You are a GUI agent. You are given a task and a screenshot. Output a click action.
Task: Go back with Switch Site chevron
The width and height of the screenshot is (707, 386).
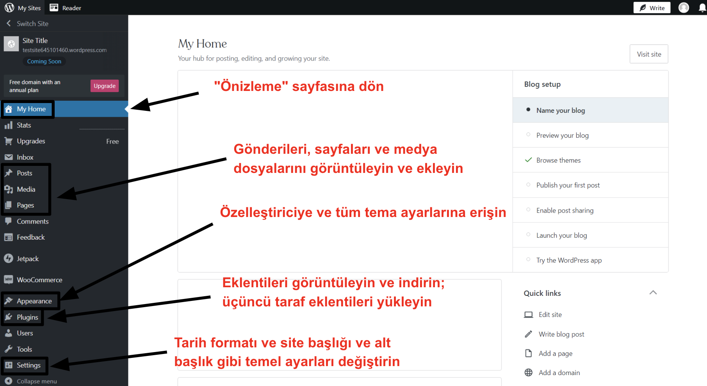coord(9,23)
